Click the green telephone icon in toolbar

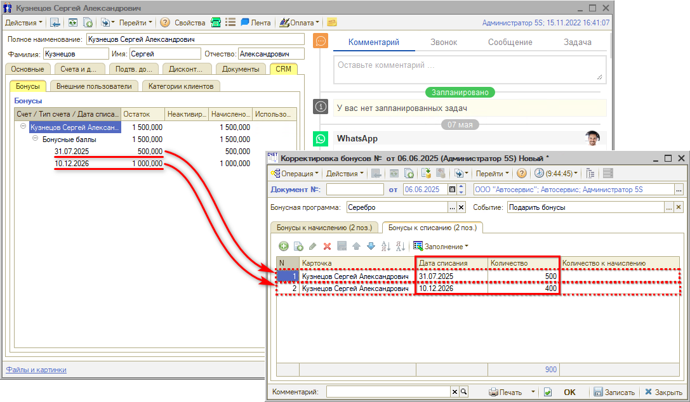tap(216, 22)
